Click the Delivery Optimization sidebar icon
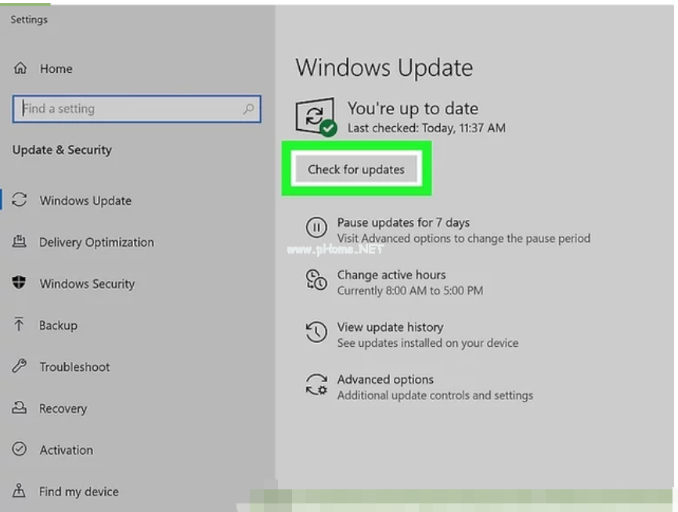The image size is (678, 512). pos(20,242)
